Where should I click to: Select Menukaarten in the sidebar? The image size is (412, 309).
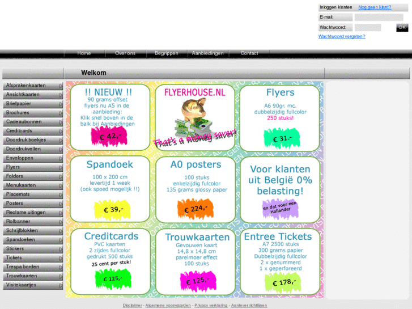click(x=33, y=185)
